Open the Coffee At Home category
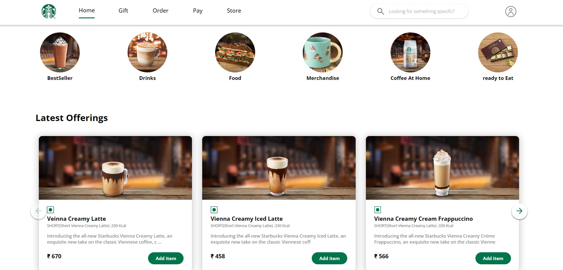The width and height of the screenshot is (563, 270). coord(410,52)
